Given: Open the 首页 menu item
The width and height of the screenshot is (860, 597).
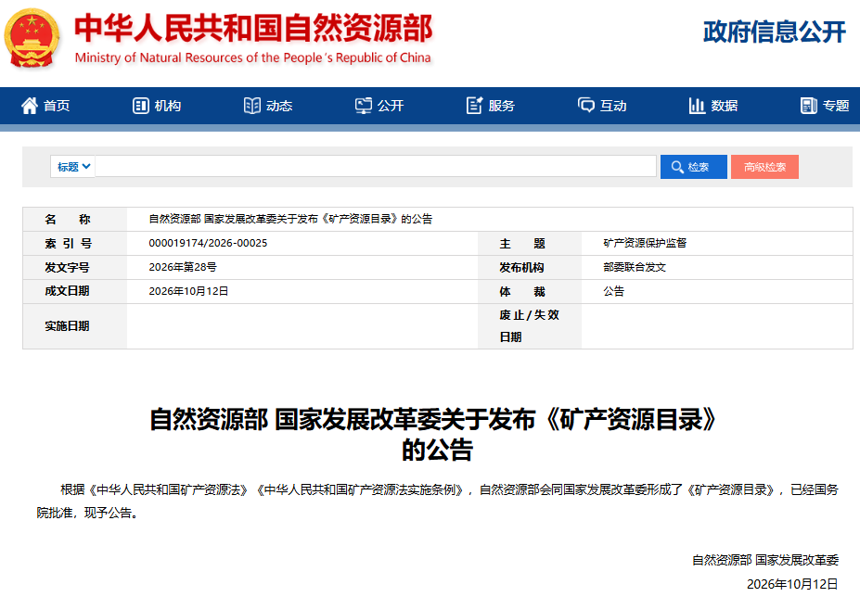Looking at the screenshot, I should [46, 106].
